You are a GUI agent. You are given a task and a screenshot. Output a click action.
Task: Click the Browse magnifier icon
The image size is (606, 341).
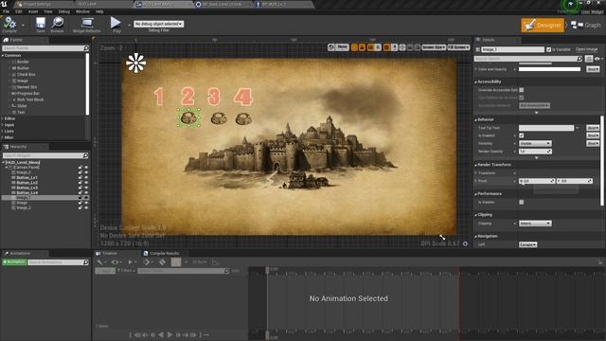[x=57, y=24]
